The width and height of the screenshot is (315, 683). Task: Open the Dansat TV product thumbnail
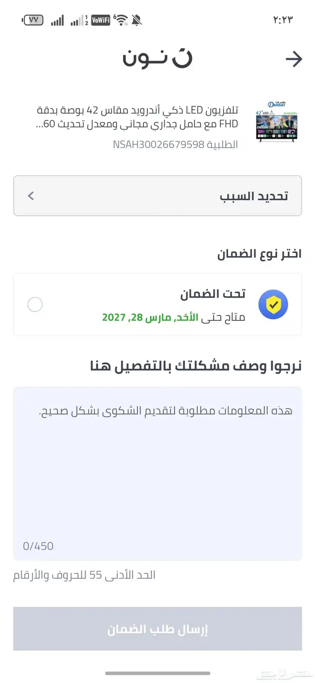click(276, 122)
